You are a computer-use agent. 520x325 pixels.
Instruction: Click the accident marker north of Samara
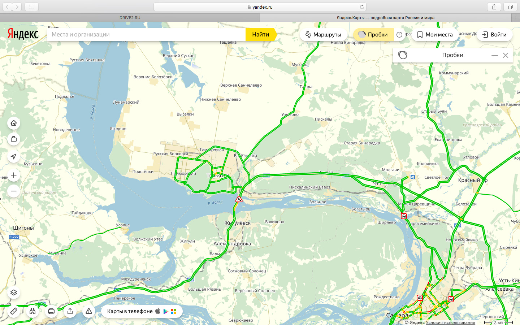[x=420, y=298]
